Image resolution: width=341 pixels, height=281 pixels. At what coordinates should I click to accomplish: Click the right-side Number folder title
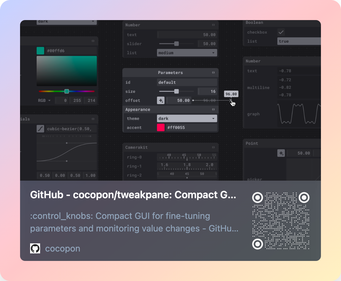253,61
